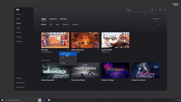181x102 pixels.
Task: Click the plus icon beside Comfort sorting
Action: (158, 24)
